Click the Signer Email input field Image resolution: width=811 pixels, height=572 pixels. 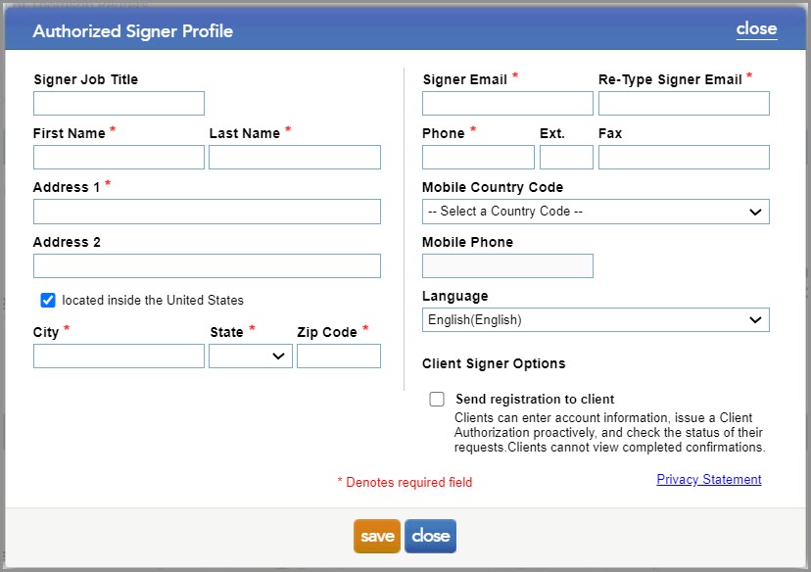tap(506, 103)
